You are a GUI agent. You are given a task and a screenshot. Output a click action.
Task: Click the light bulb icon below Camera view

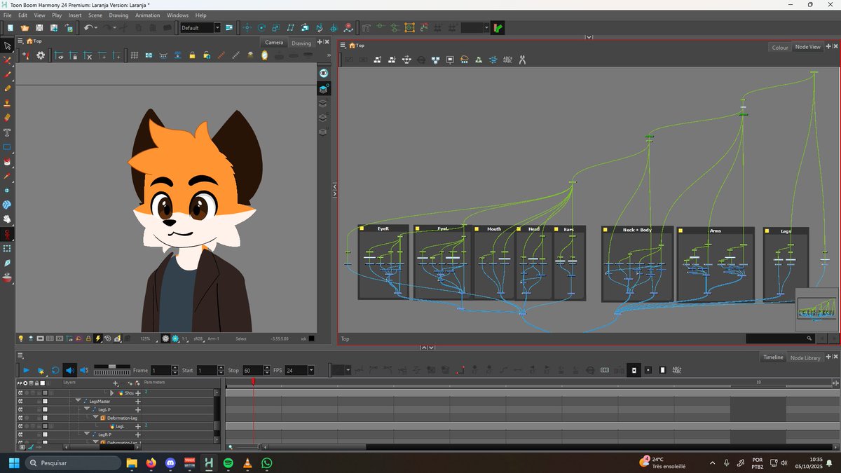pos(20,338)
